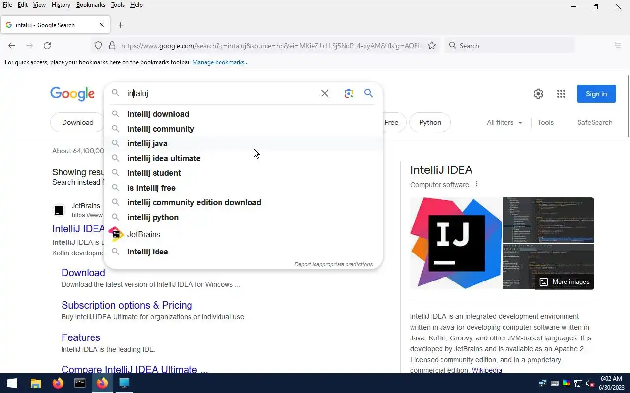This screenshot has height=393, width=630.
Task: Bookmark this page with the star icon
Action: (432, 46)
